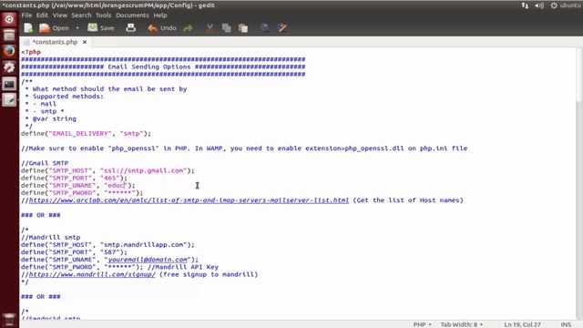Click the Email Sending Options header line
Viewport: 583px width, 328px height.
tap(163, 67)
